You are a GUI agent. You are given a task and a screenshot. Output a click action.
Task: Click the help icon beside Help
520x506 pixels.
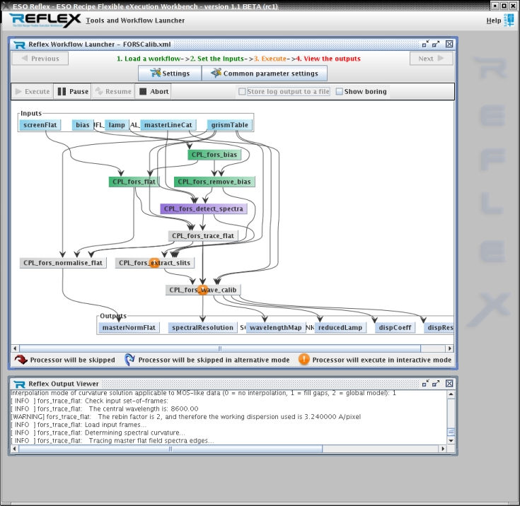tap(509, 20)
